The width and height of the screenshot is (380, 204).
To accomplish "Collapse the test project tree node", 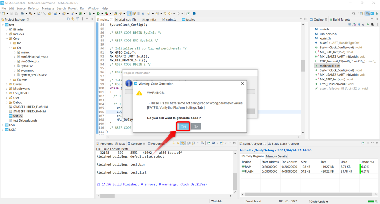I will point(3,25).
